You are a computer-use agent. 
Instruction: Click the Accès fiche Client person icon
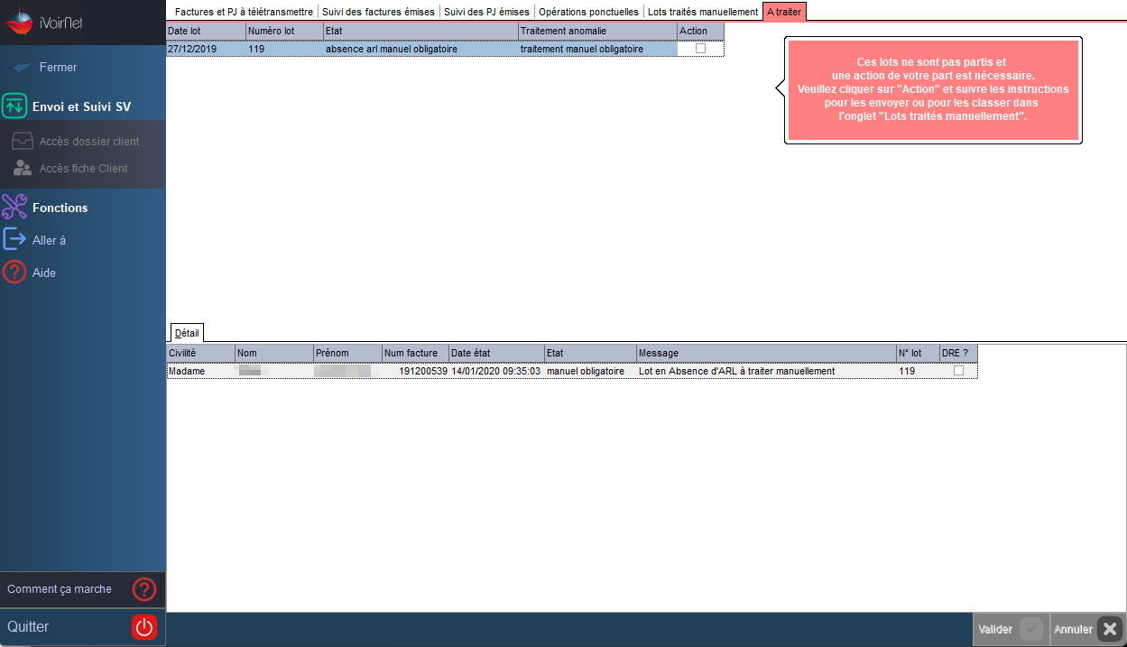coord(23,168)
